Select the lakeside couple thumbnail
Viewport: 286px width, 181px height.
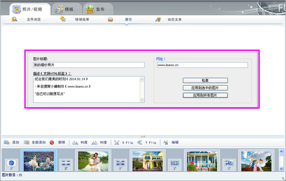(x=93, y=161)
